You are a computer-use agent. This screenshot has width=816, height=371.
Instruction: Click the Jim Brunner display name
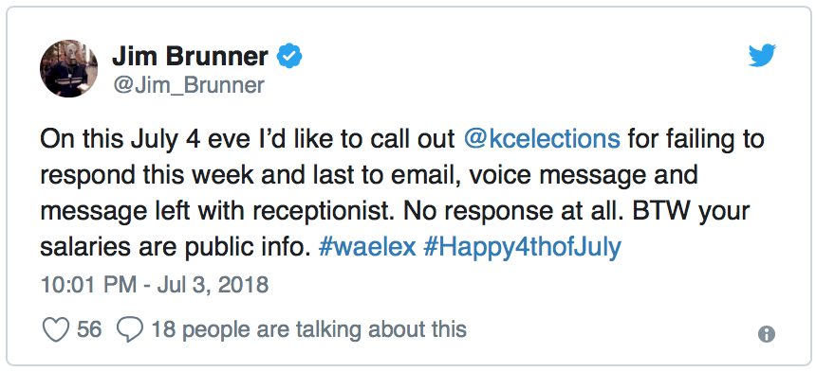coord(190,57)
